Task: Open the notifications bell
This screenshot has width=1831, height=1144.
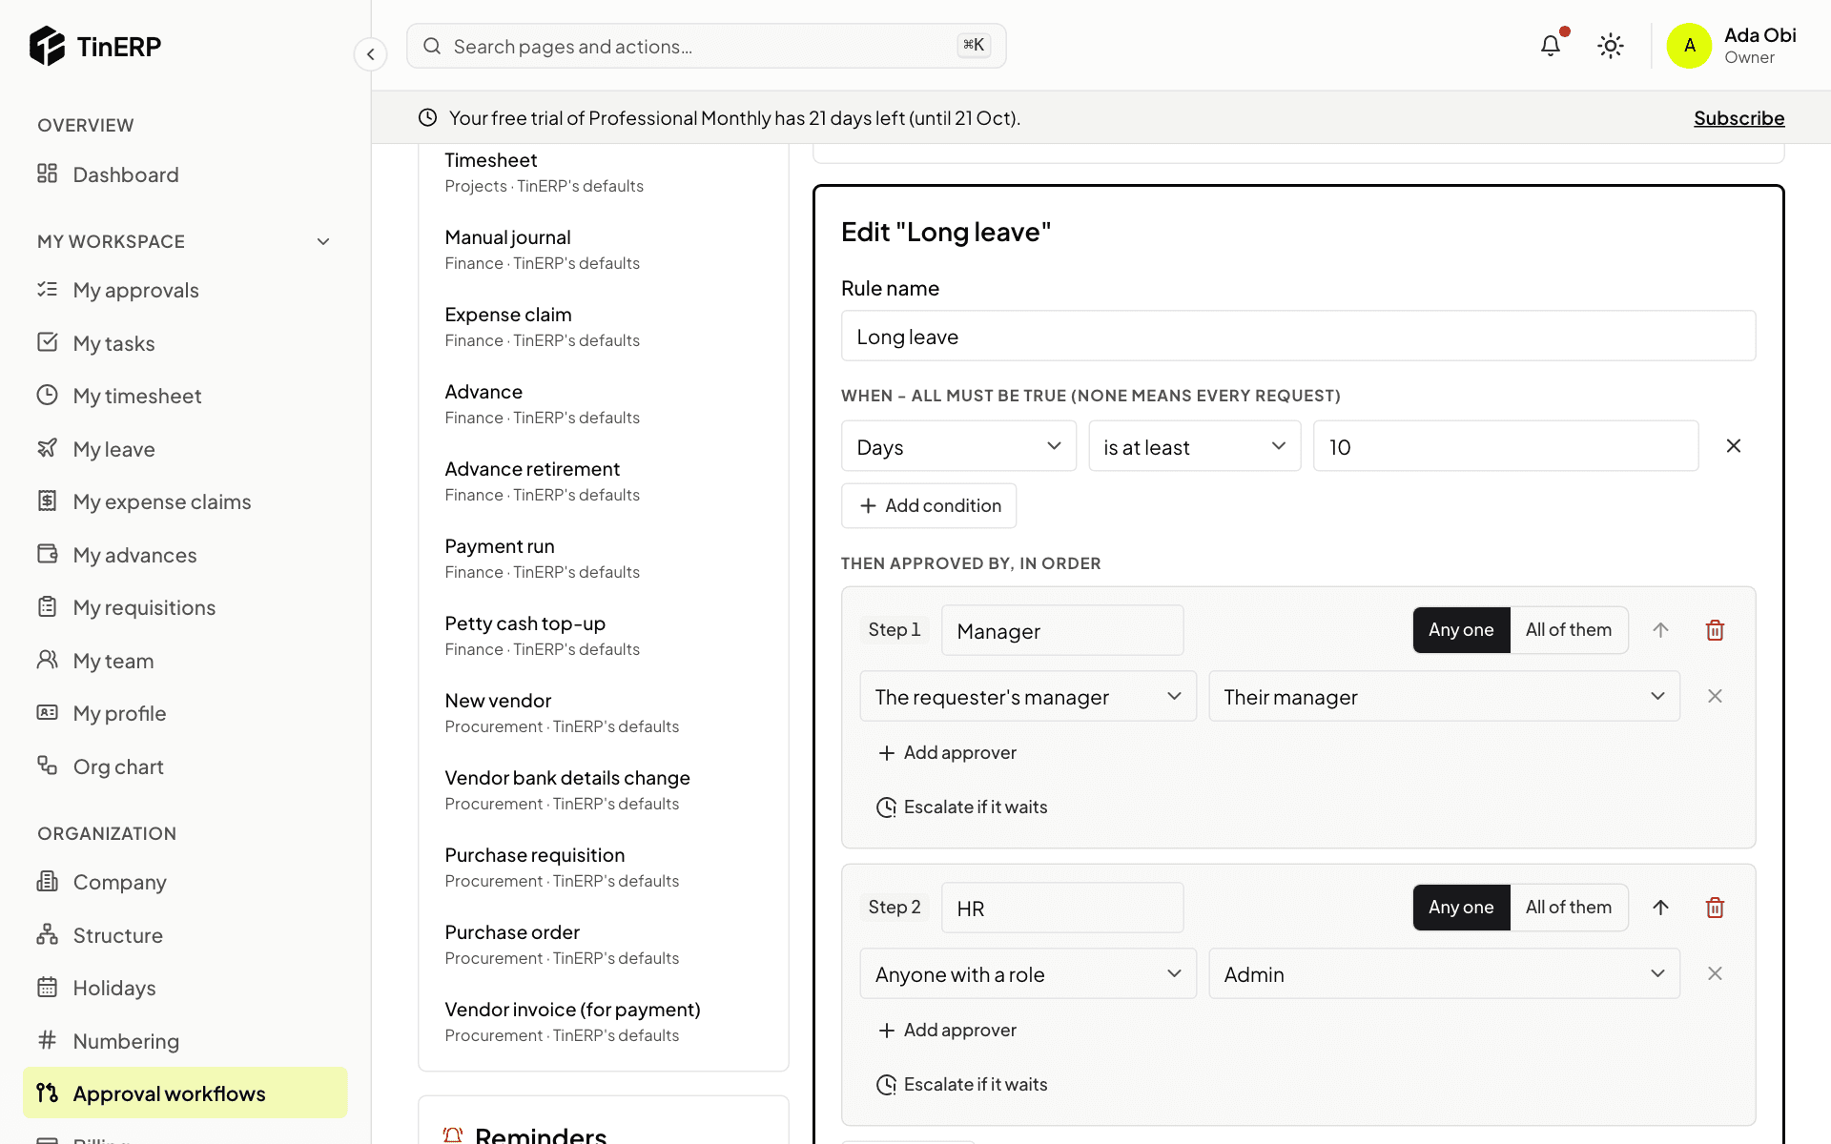Action: pos(1551,46)
